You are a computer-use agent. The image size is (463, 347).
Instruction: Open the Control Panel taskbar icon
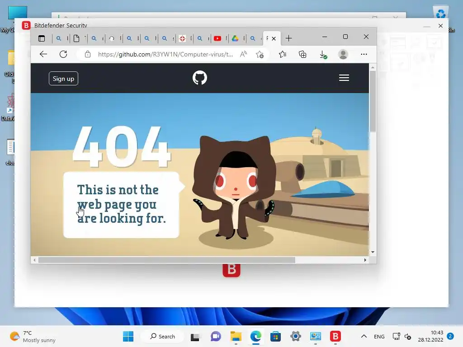click(315, 336)
